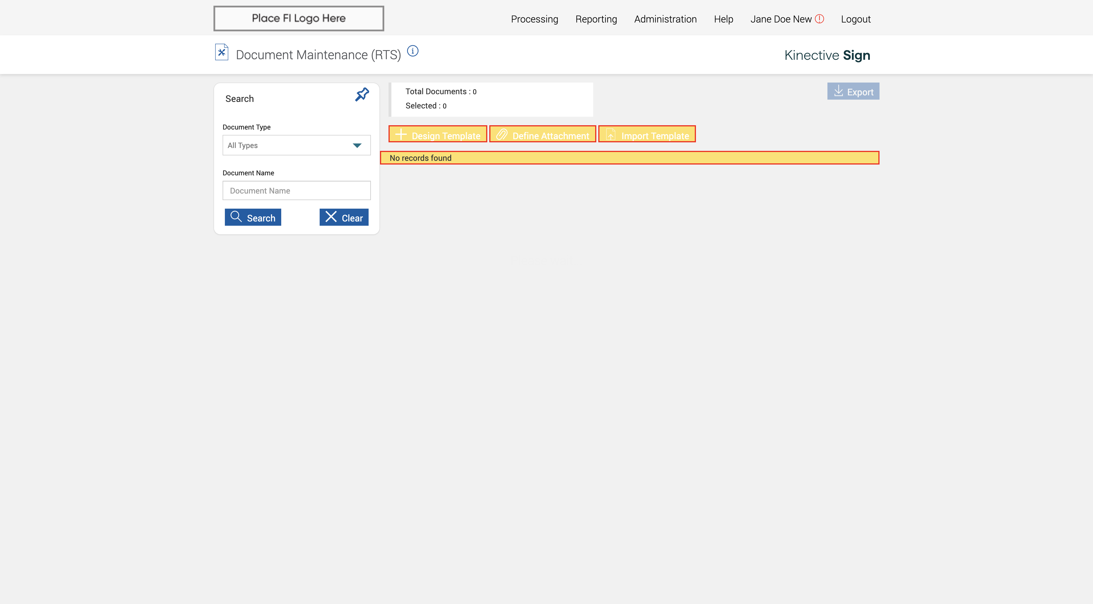Click the document icon left of page title
The image size is (1093, 604).
pos(221,53)
